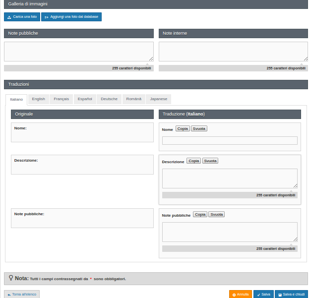Open the Română translation tab
The image size is (310, 298).
pos(134,99)
